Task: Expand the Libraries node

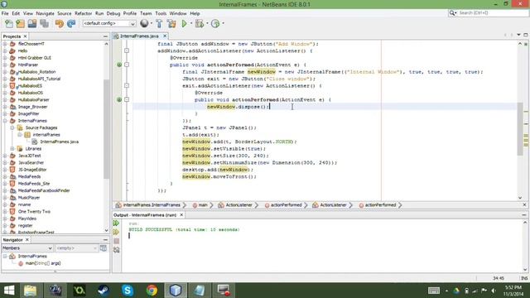Action: click(12, 149)
